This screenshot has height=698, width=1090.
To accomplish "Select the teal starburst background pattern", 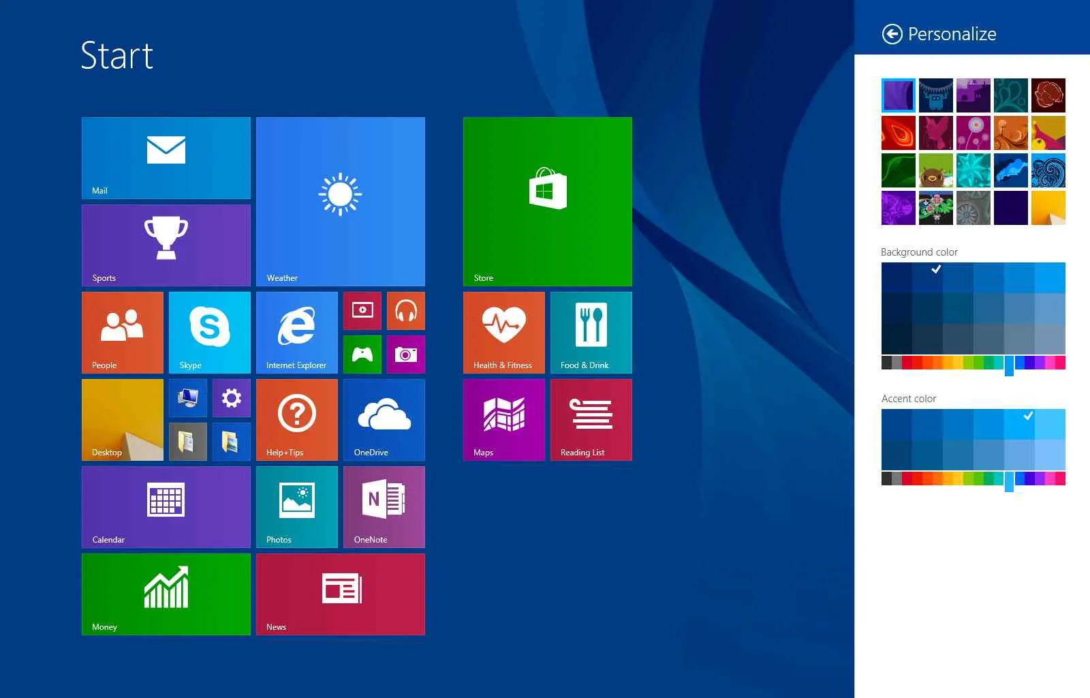I will (974, 170).
